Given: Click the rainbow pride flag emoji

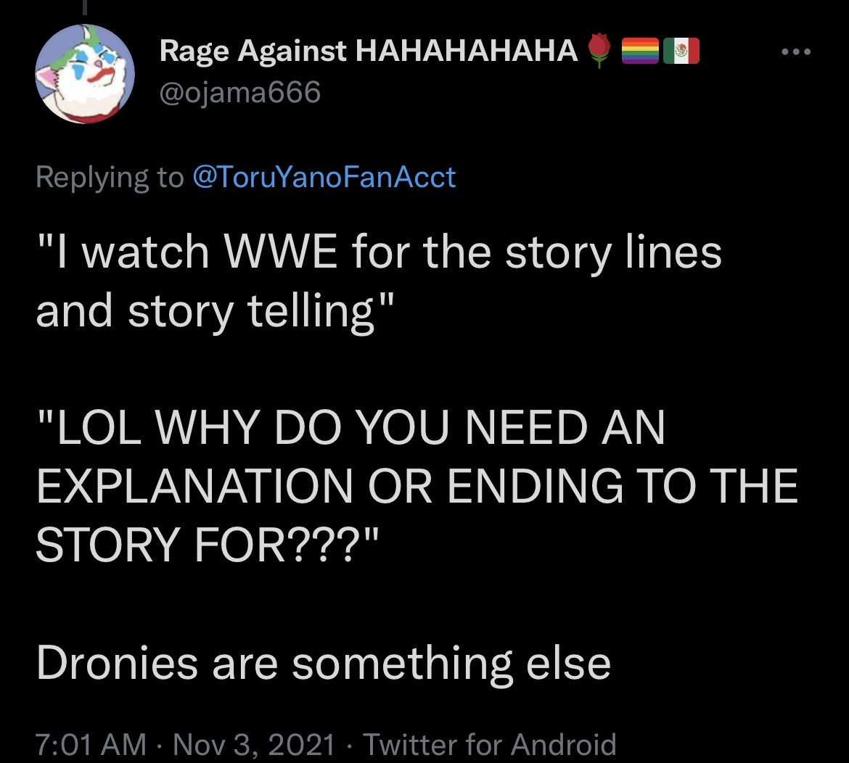Looking at the screenshot, I should coord(639,51).
